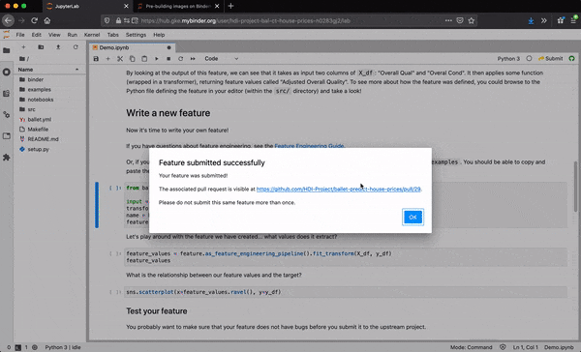Viewport: 581px width, 352px height.
Task: Insert a cell with the plus icon
Action: click(x=107, y=58)
